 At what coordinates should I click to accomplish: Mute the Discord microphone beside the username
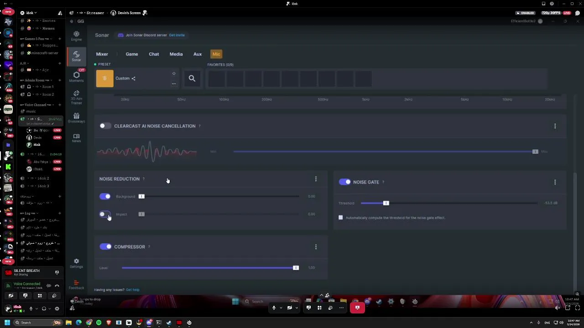click(x=31, y=308)
